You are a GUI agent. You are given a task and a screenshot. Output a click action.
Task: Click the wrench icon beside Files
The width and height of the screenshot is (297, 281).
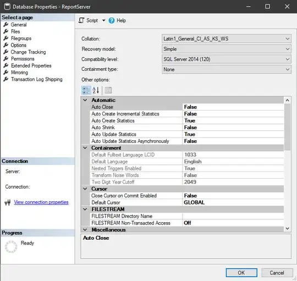(x=6, y=31)
